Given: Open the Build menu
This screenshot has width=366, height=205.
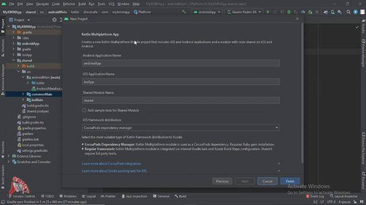Looking at the screenshot, I should [82, 4].
